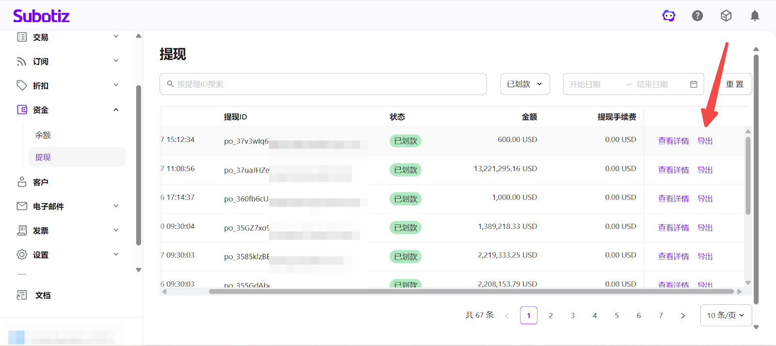Click the Subotiz logo
776x346 pixels.
(x=41, y=16)
